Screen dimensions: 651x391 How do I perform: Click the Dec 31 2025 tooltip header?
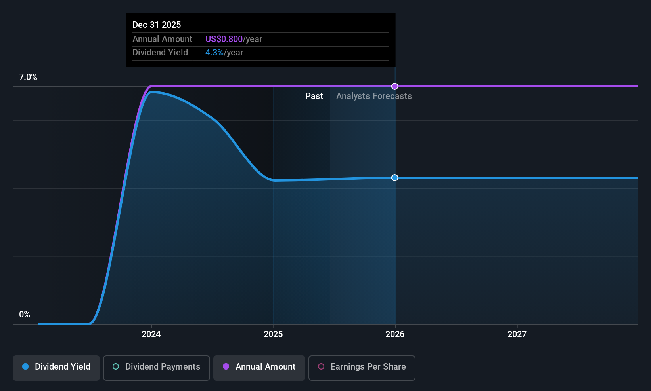[x=157, y=25]
